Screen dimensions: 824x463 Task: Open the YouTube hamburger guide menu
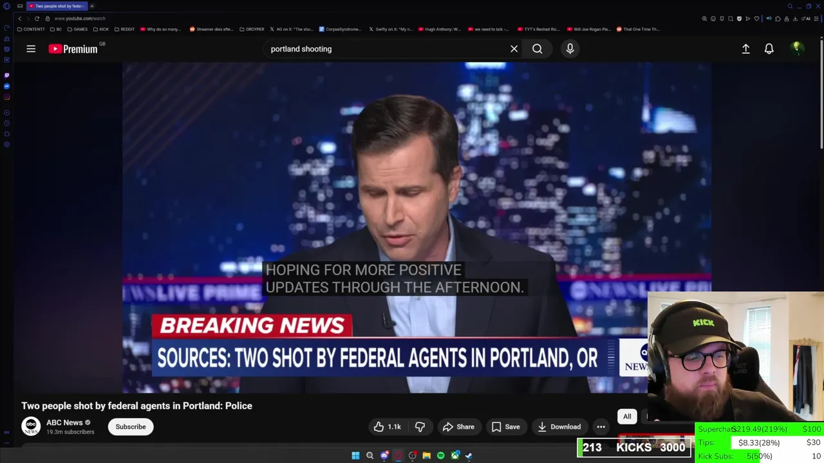pyautogui.click(x=31, y=49)
